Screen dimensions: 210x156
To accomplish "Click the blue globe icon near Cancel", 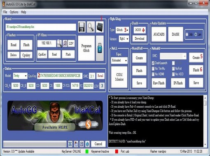I will point(87,144).
